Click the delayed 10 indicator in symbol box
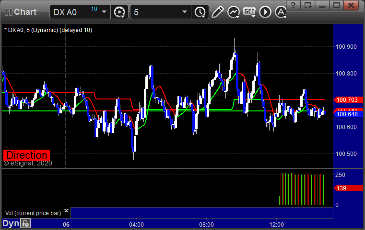The height and width of the screenshot is (230, 365). click(x=94, y=9)
